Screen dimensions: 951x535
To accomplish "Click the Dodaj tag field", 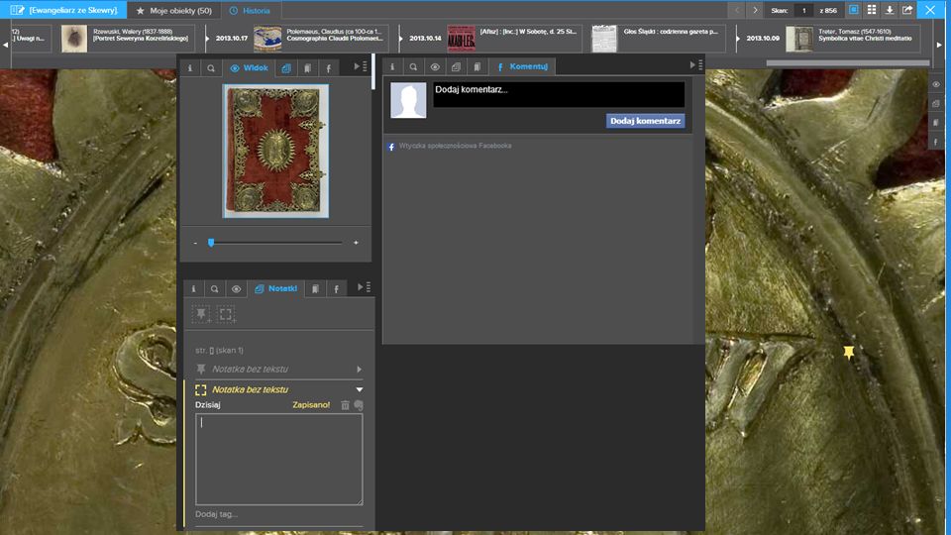I will click(279, 514).
